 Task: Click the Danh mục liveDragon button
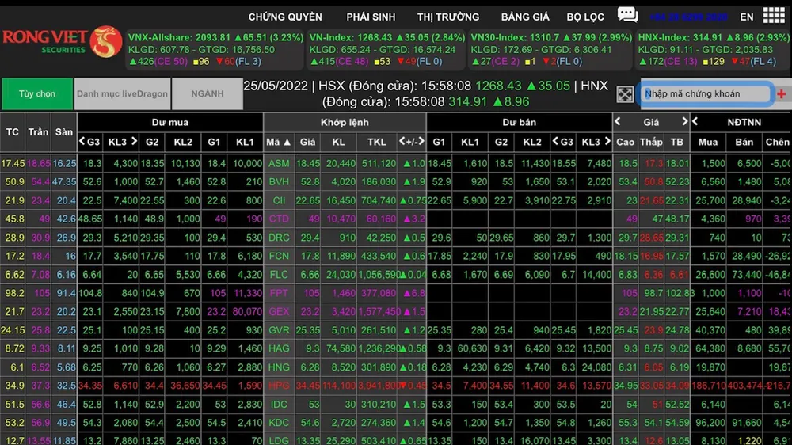point(122,93)
